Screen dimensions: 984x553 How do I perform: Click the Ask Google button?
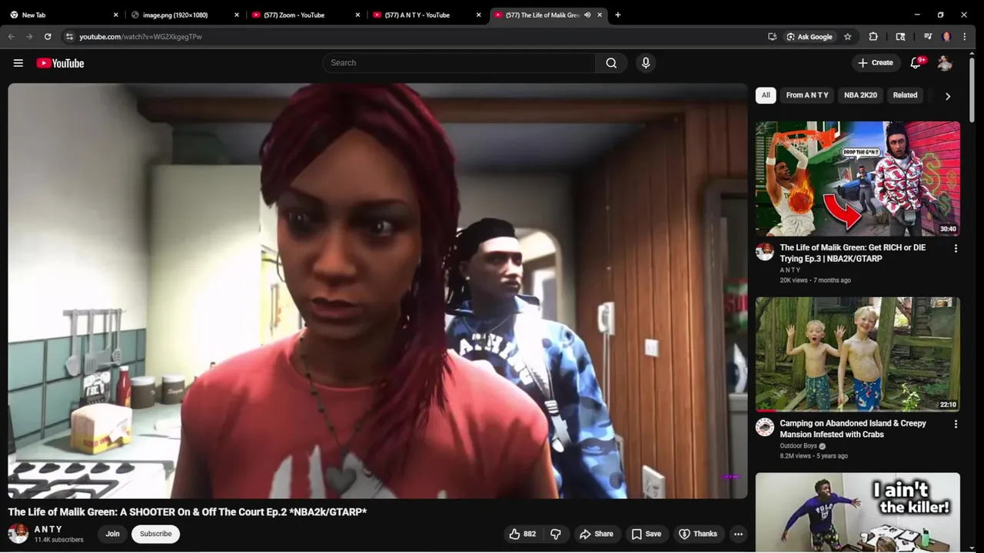click(809, 36)
